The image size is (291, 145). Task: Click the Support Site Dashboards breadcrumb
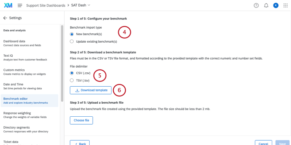point(46,5)
